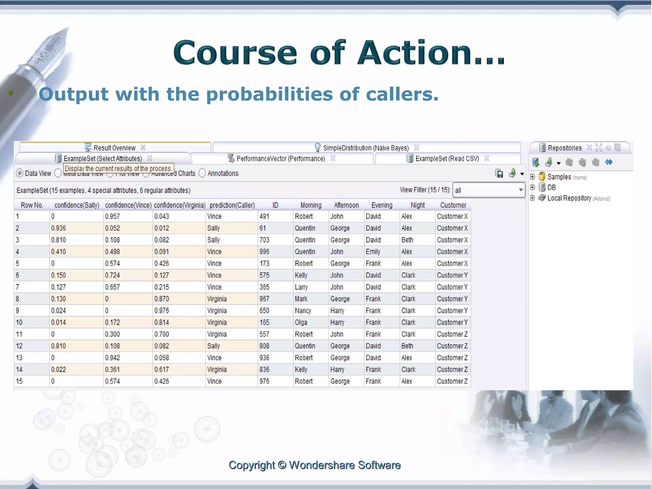This screenshot has width=652, height=489.
Task: Sort by prediction(Caller) column header
Action: coord(232,205)
